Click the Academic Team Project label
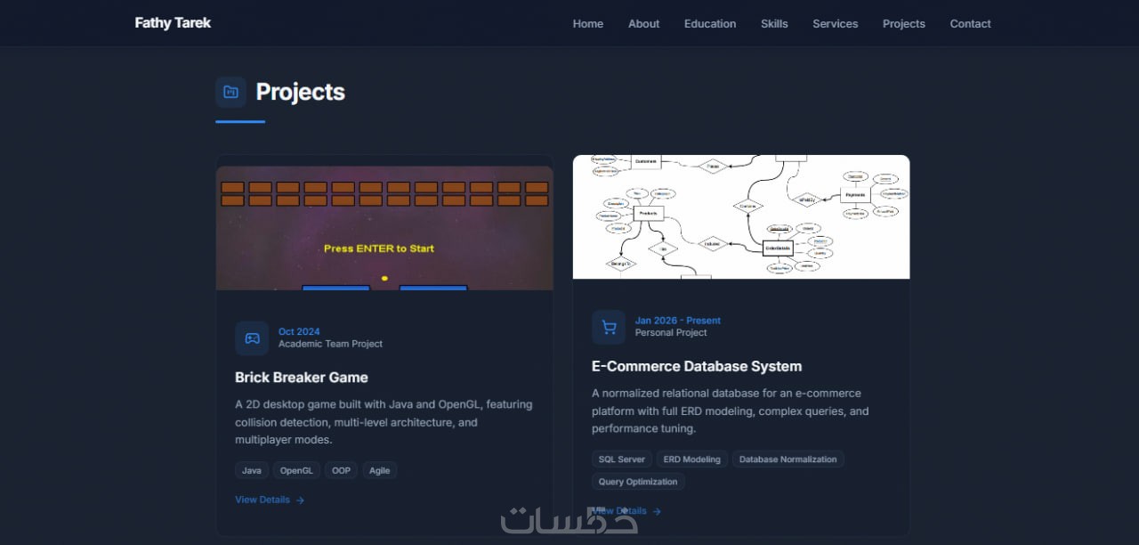Viewport: 1139px width, 545px height. [x=331, y=344]
